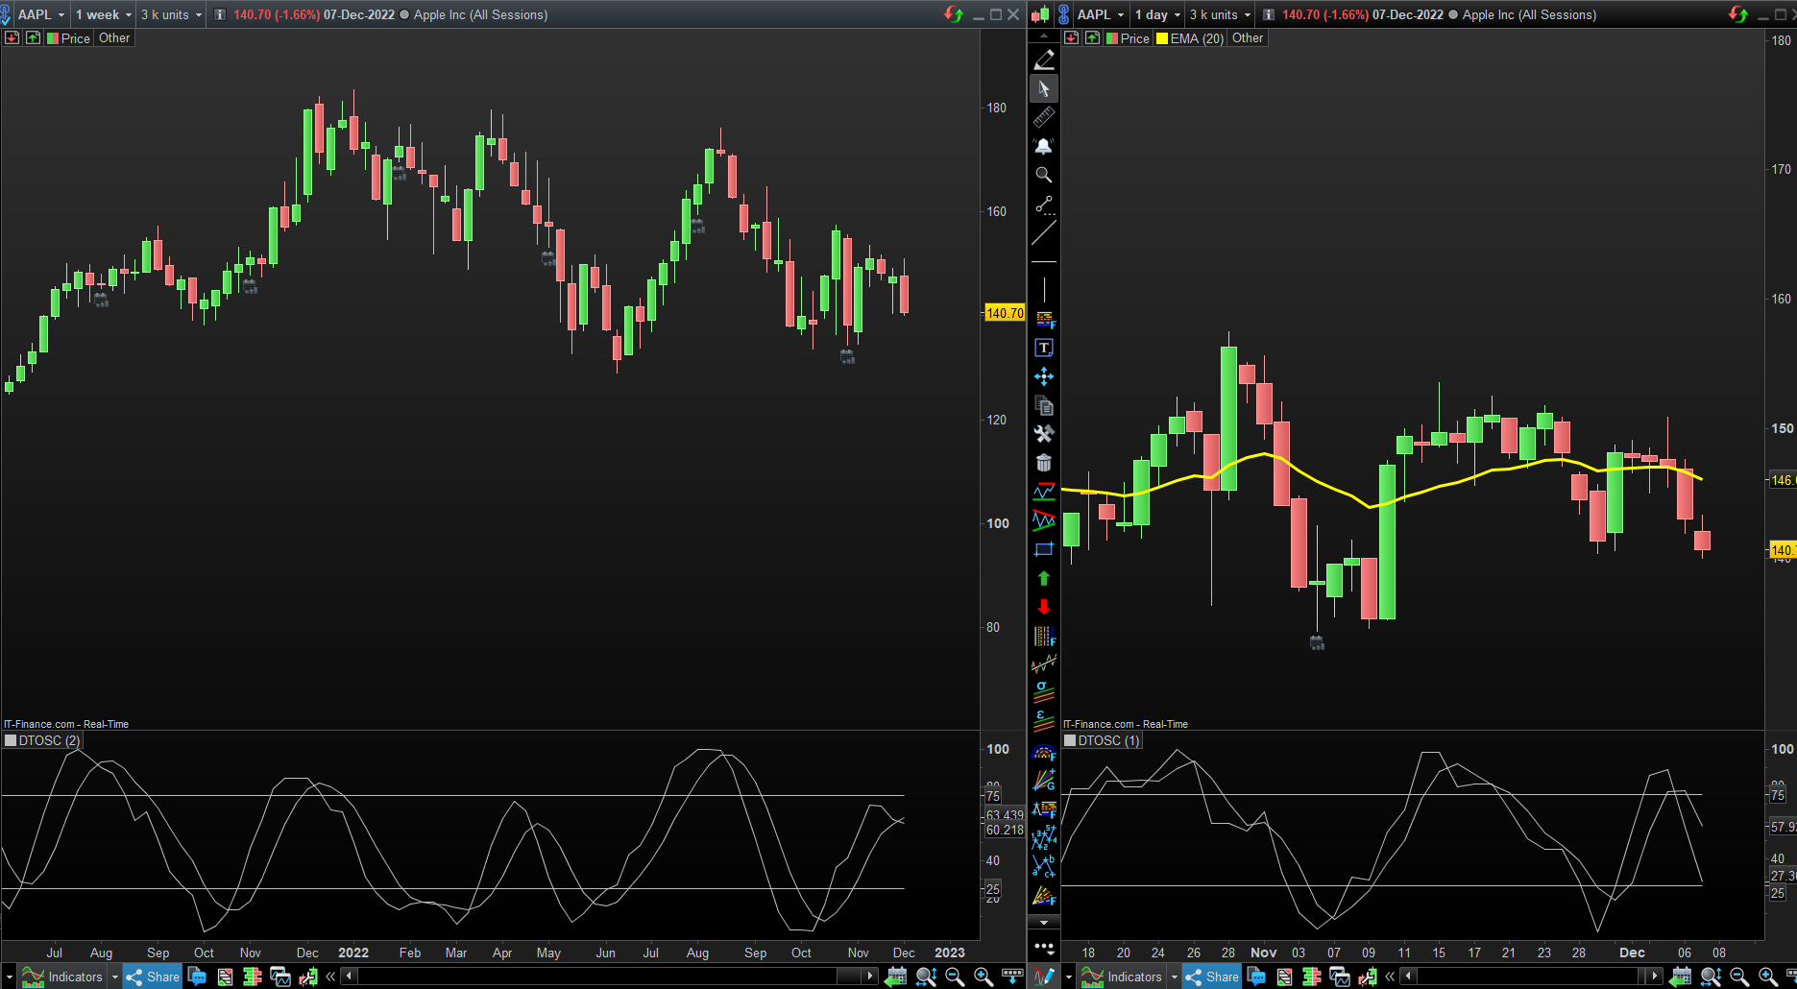This screenshot has height=989, width=1797.
Task: Select the EMA (20) label on daily chart
Action: (x=1197, y=38)
